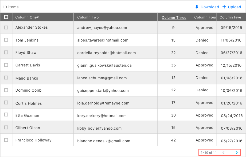
Task: Select the checkbox next to Maud Banks
Action: [6, 78]
